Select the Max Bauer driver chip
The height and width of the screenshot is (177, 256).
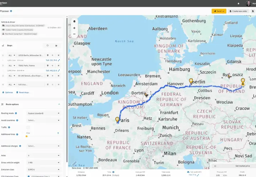coord(20,34)
